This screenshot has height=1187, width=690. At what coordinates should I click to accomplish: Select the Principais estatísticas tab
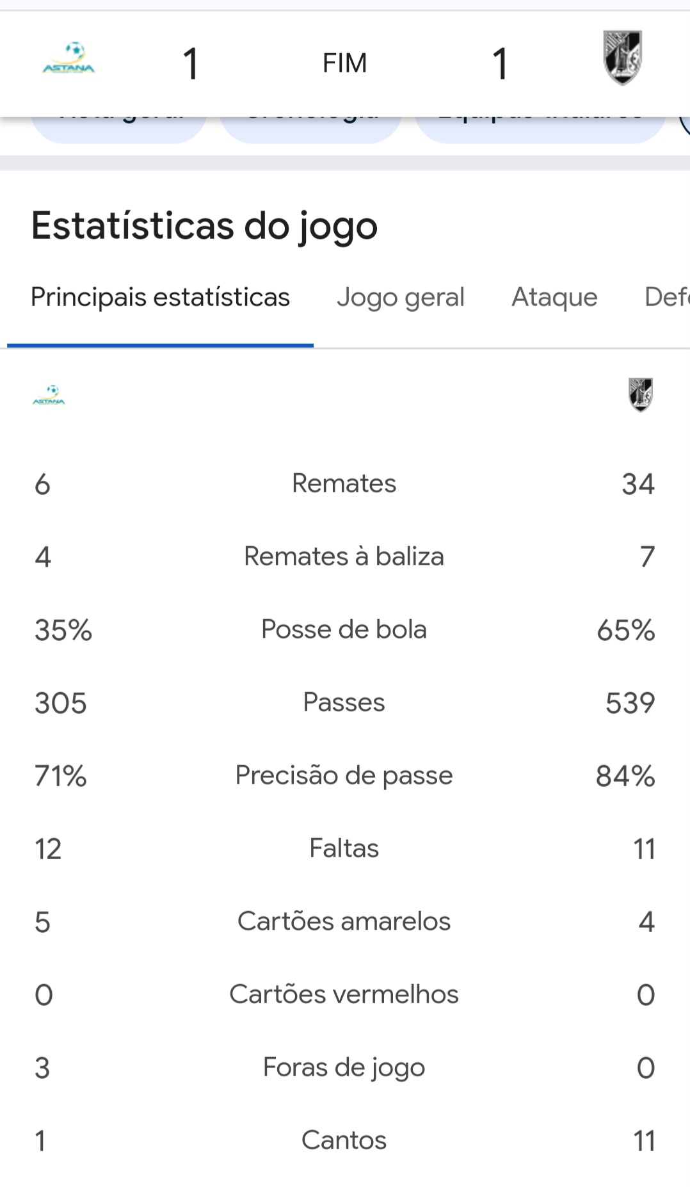tap(160, 297)
